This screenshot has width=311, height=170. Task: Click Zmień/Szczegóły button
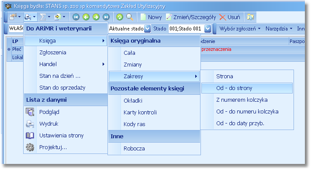point(191,17)
